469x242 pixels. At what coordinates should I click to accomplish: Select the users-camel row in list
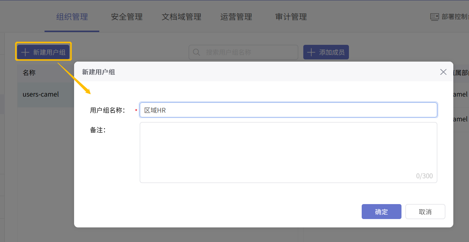click(46, 94)
